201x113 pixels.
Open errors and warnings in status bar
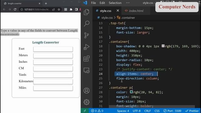(97, 111)
